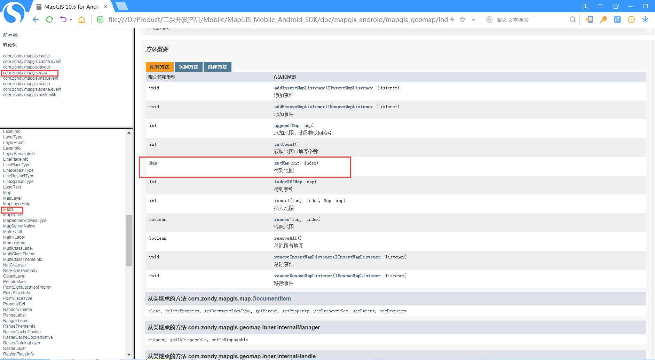Open the downloads arrow icon
Screen dimensions: 655x360
[x=645, y=19]
